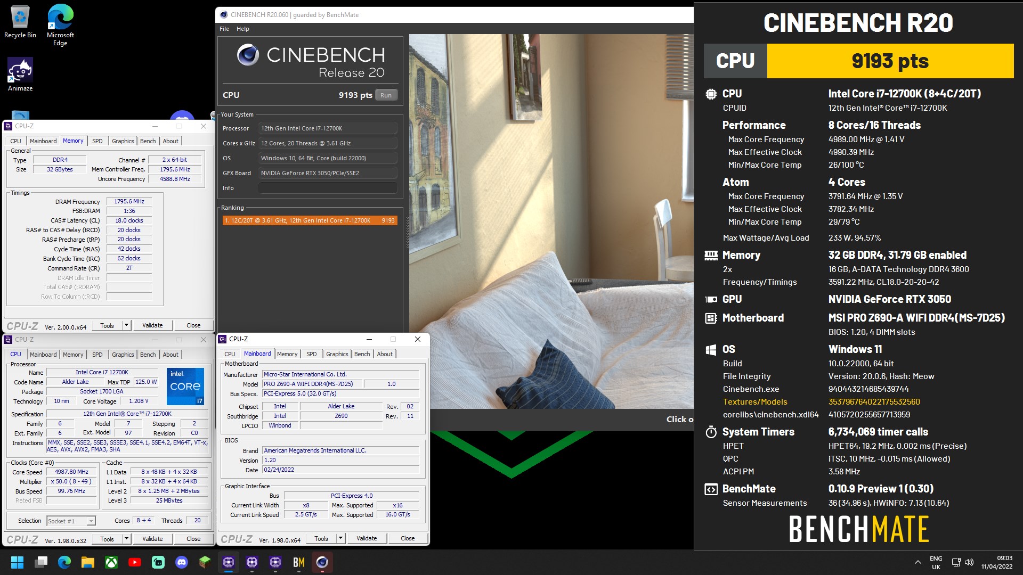Select Memory tab in CPU-Z 1.98.0.x64 window

[287, 354]
